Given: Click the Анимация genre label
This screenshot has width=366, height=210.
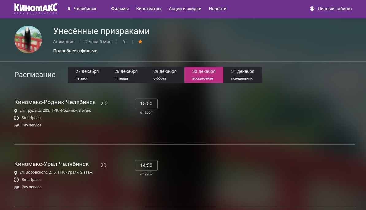Looking at the screenshot, I should 64,42.
